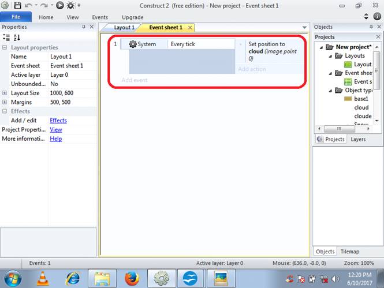The image size is (384, 288).
Task: Open the Windows Start menu
Action: coord(13,278)
